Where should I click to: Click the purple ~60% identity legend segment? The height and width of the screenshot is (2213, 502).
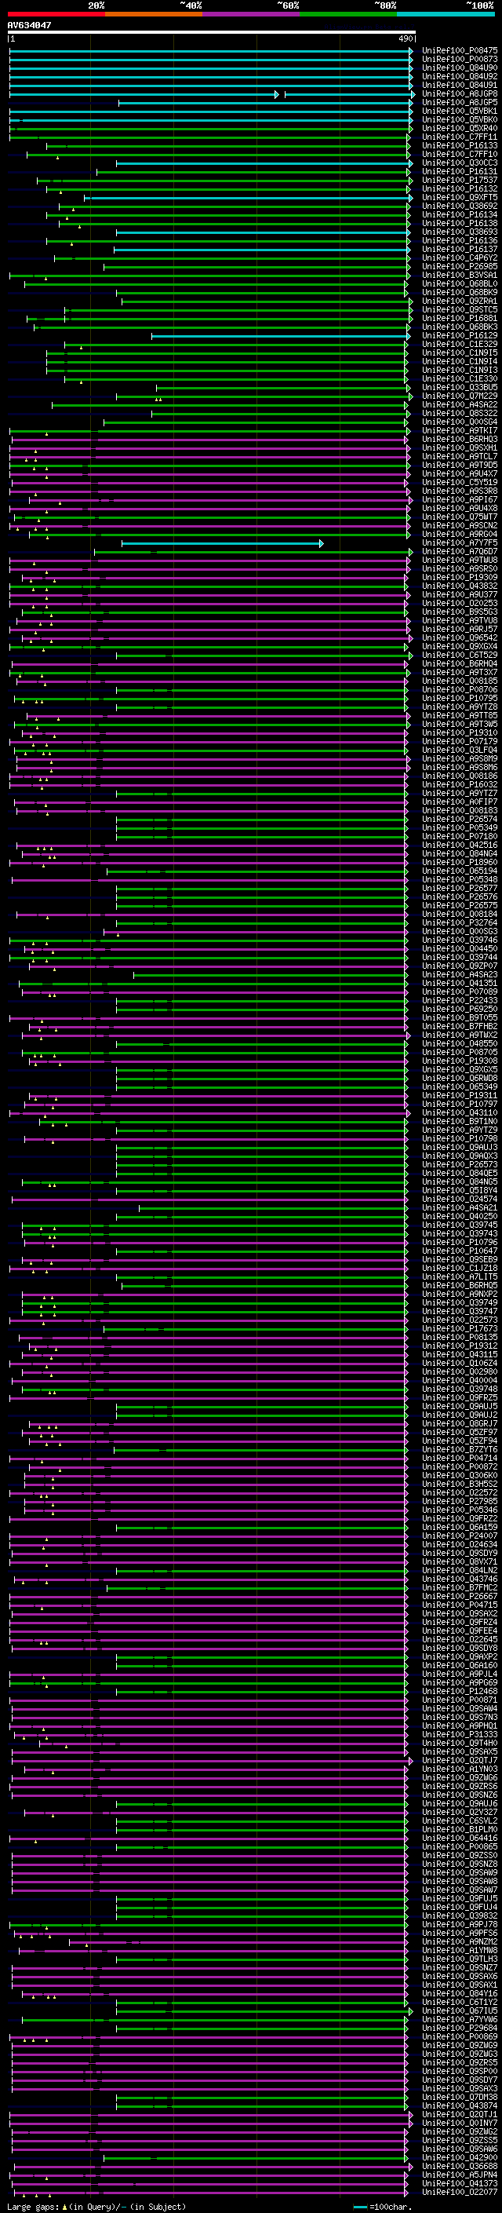(x=252, y=14)
